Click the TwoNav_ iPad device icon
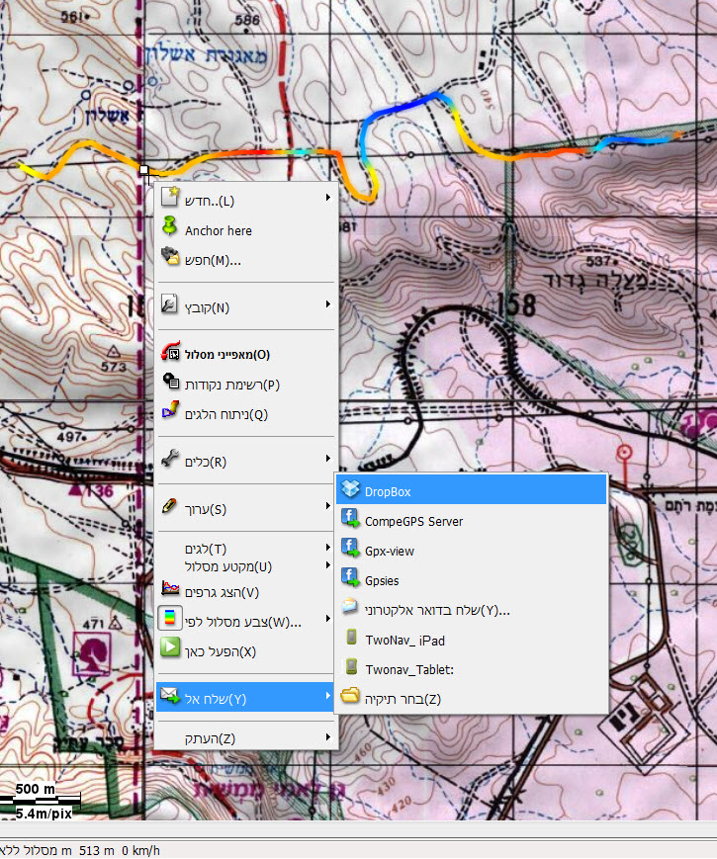 (349, 640)
